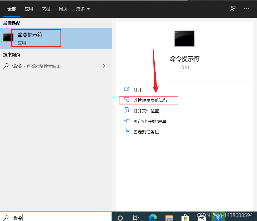Switch to the 文档 tab
Viewport: 257px width, 221px height.
[x=46, y=9]
